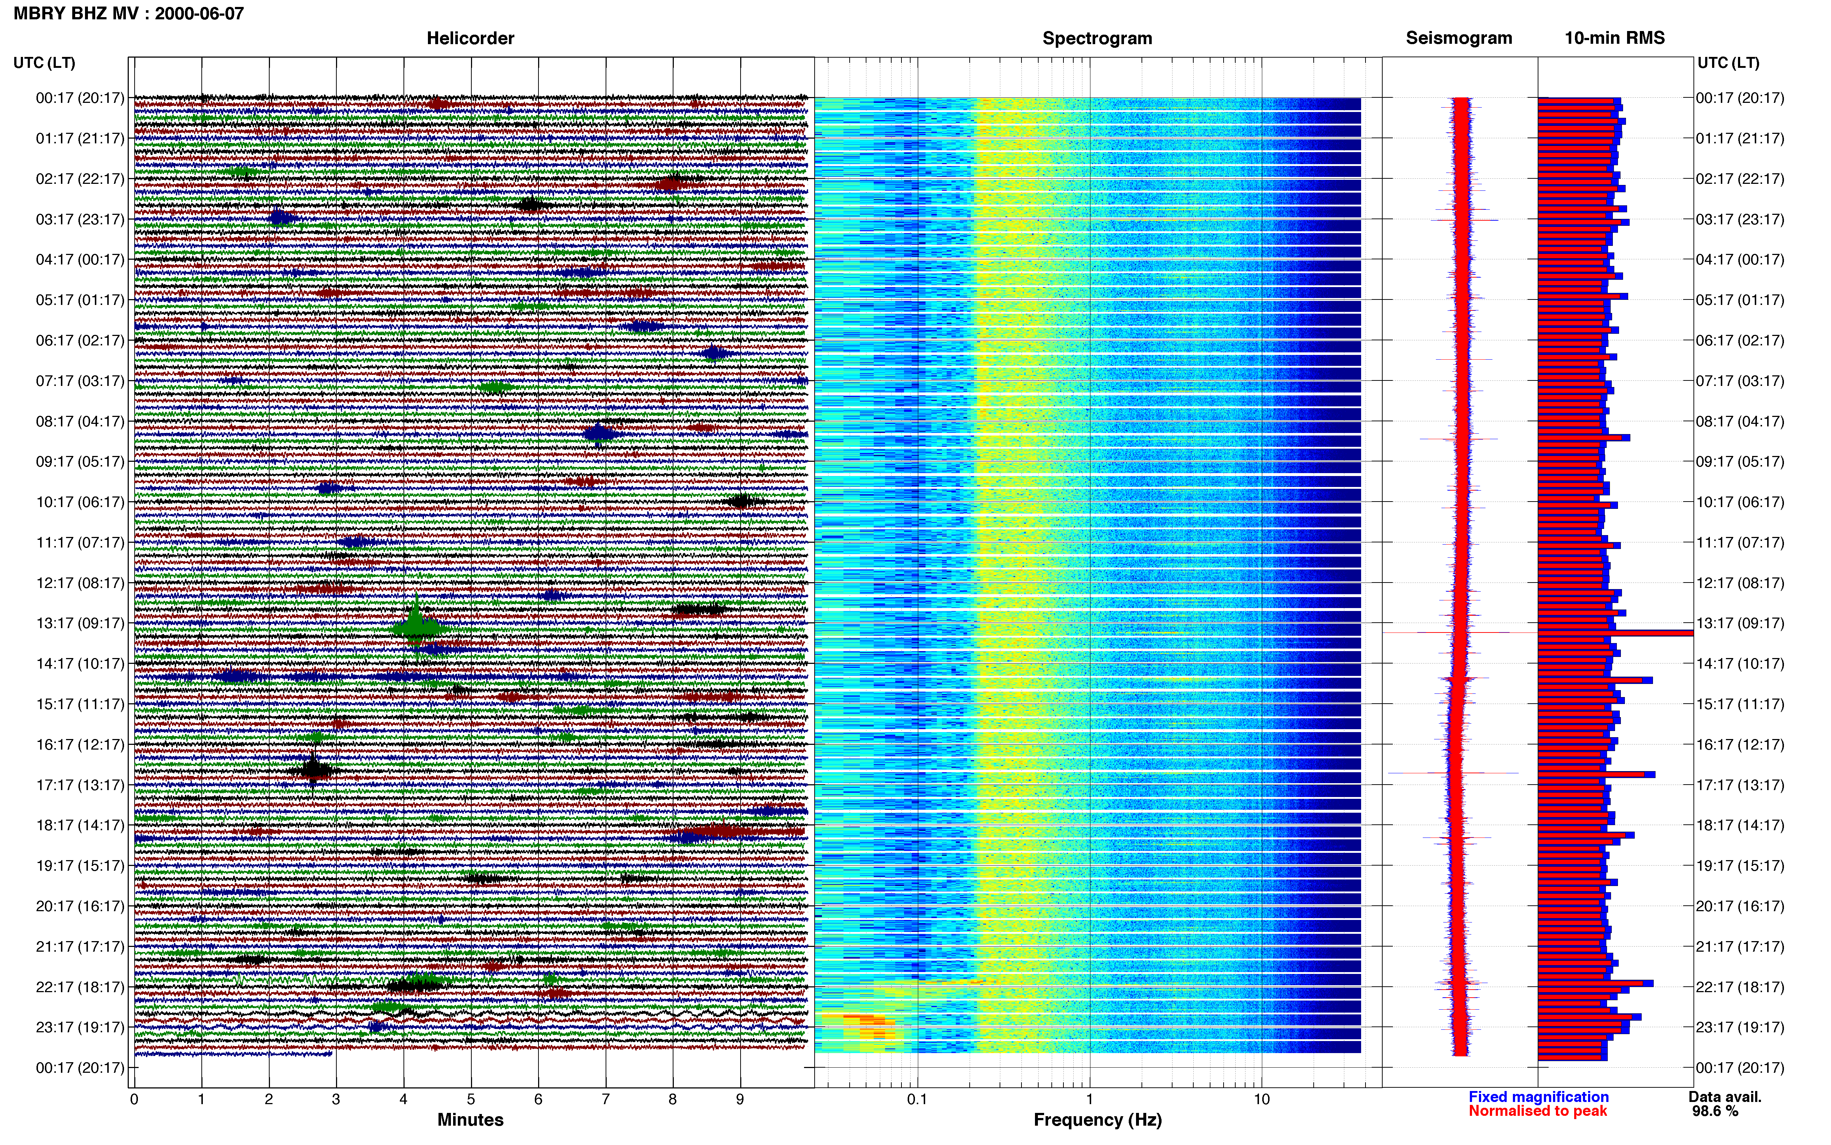Click the minute 9 tick label on helicorder axis

(740, 1099)
